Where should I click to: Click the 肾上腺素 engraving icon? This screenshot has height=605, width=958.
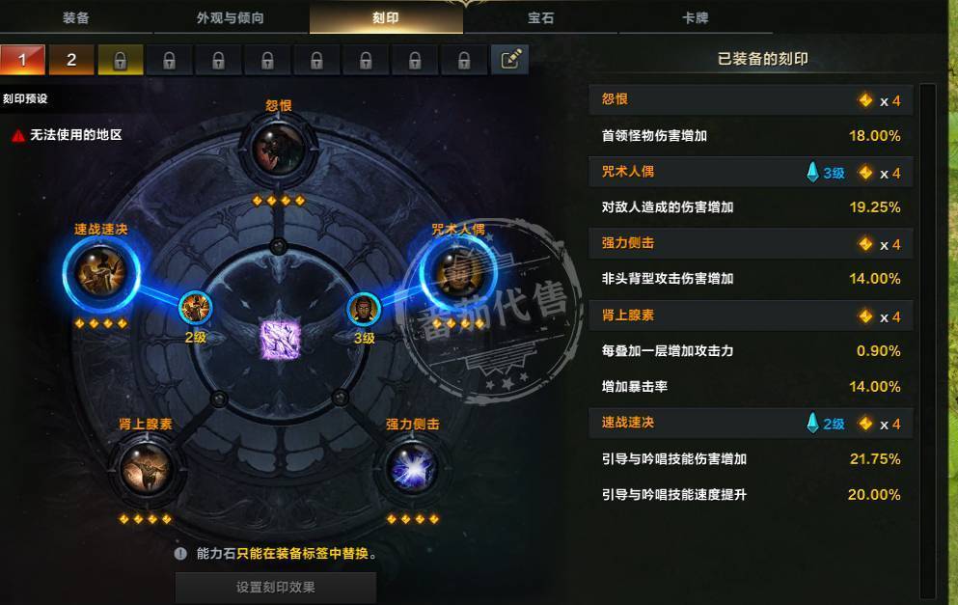146,468
